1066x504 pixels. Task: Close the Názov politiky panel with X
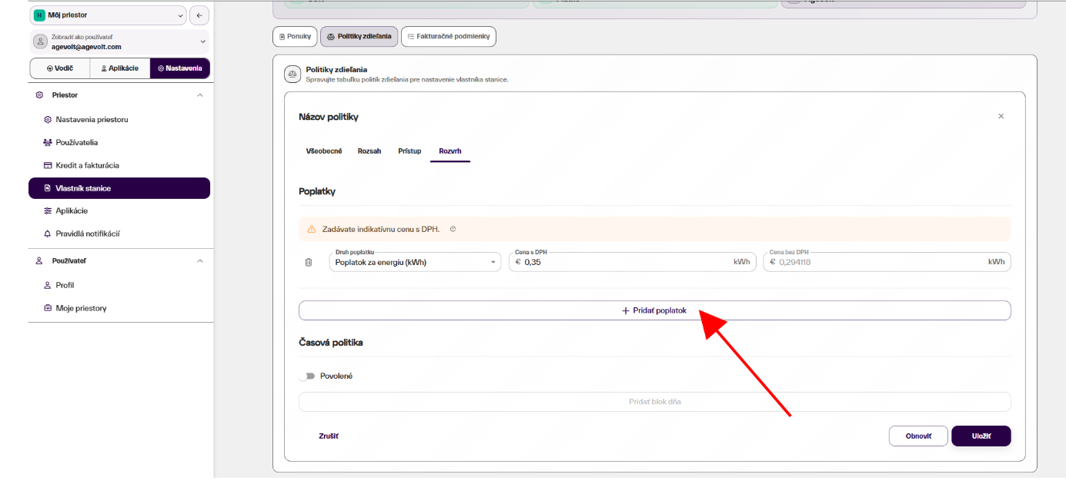[x=1001, y=117]
